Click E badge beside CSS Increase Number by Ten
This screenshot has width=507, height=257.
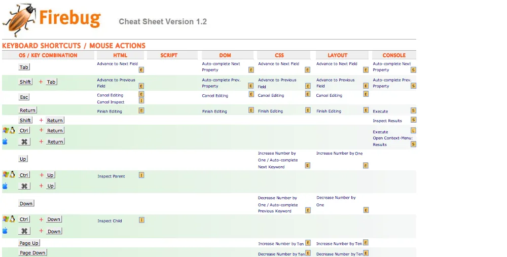coord(308,243)
